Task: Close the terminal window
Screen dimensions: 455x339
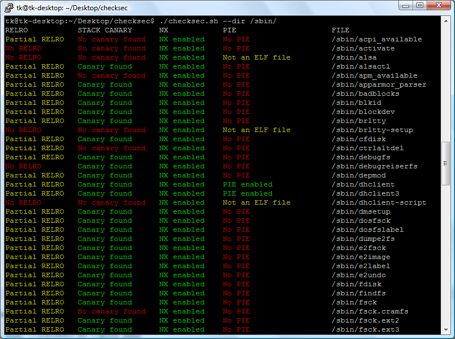Action: pyautogui.click(x=439, y=5)
